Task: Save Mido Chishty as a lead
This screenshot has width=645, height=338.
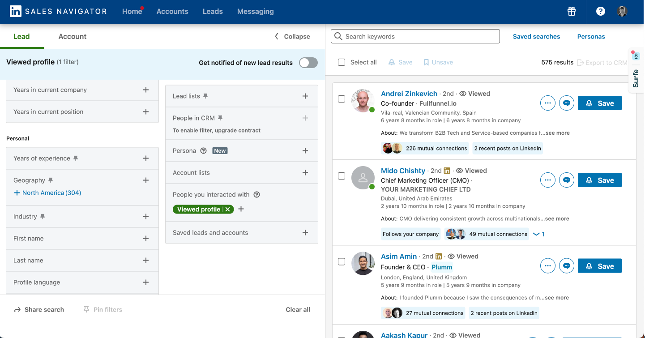Action: (x=600, y=180)
